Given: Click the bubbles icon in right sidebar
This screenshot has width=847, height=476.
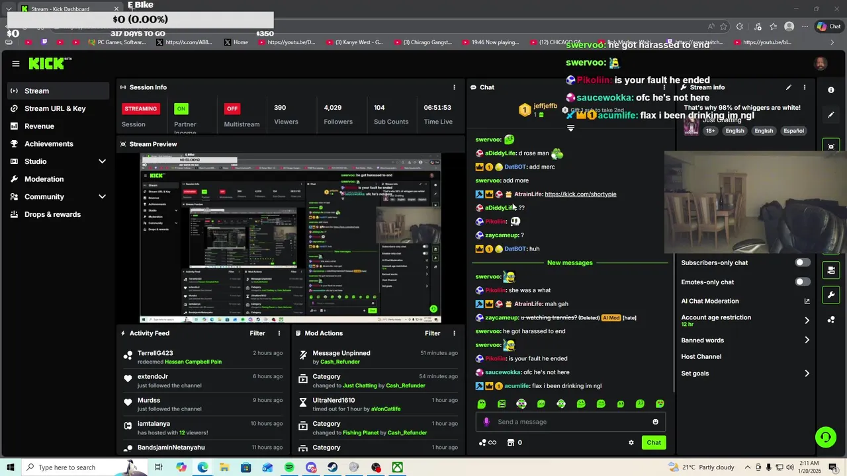Looking at the screenshot, I should 831,320.
